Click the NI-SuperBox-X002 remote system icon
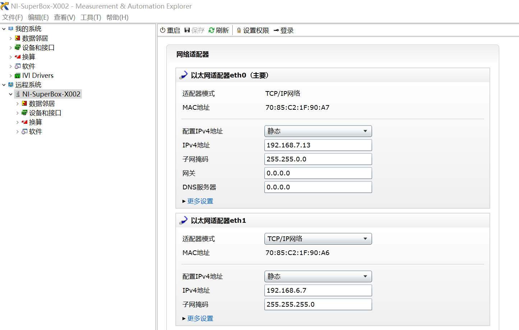Viewport: 519px width, 330px height. (x=17, y=94)
